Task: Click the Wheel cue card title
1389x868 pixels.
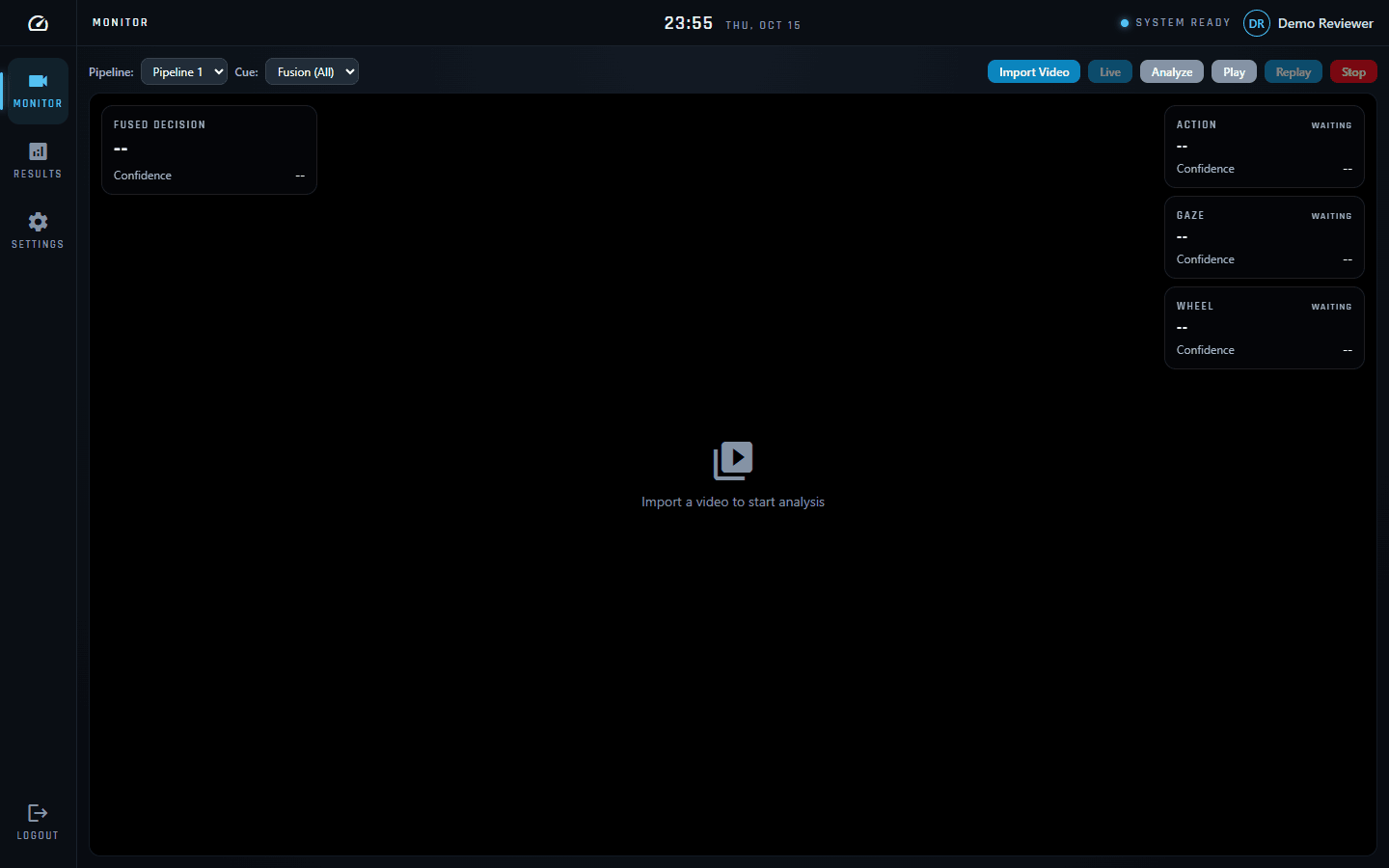Action: [1195, 306]
